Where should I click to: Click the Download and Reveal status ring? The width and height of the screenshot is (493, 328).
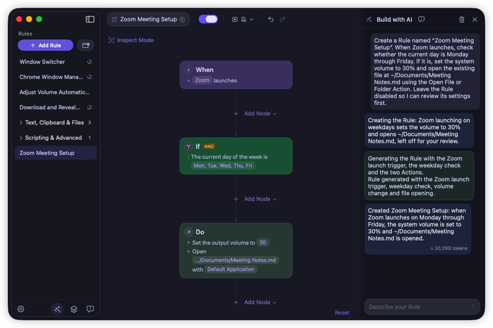[x=89, y=108]
